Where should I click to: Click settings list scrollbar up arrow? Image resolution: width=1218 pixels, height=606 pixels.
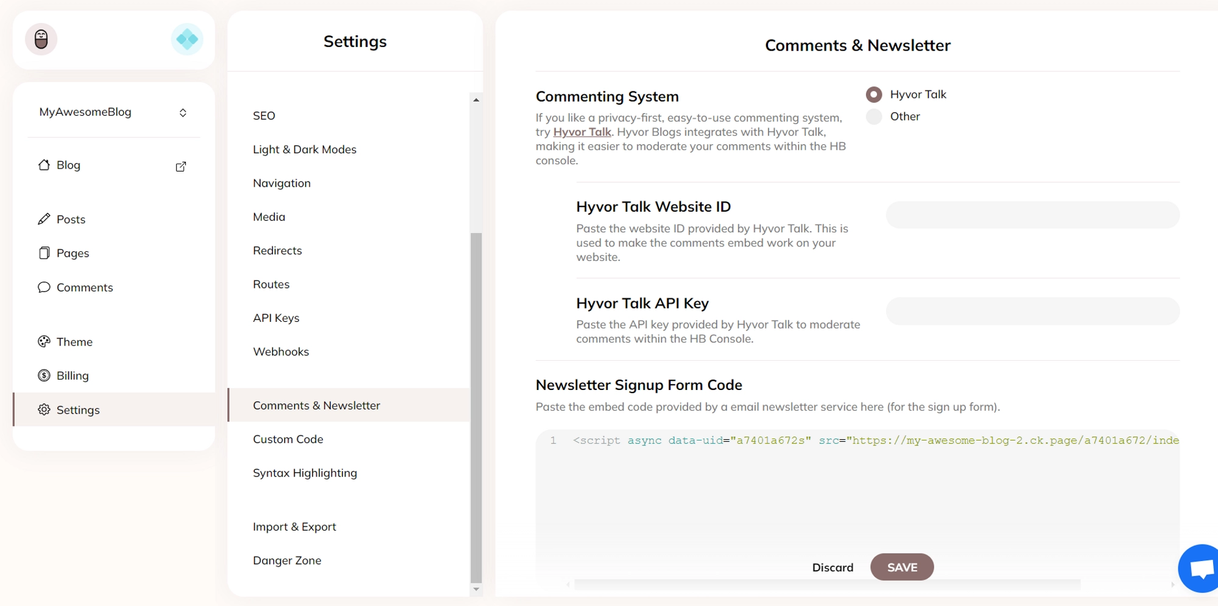click(476, 100)
